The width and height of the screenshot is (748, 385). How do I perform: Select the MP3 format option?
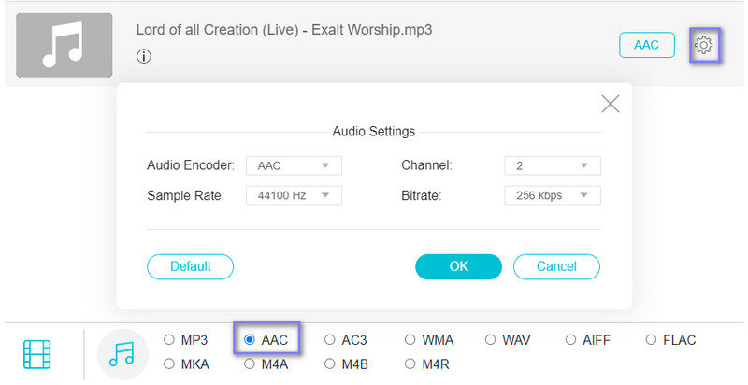[x=169, y=340]
